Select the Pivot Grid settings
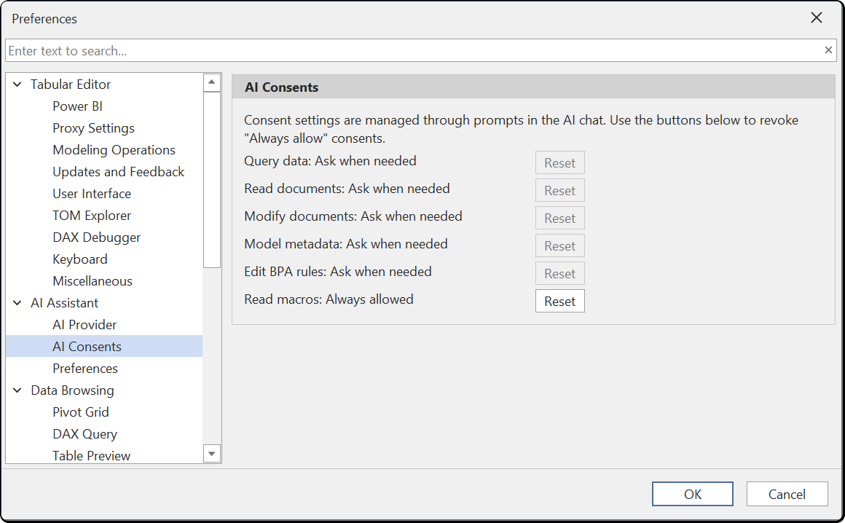The image size is (845, 523). [81, 412]
